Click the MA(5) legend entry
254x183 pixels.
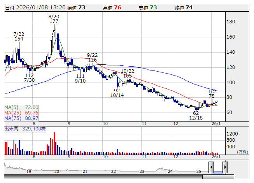click(21, 107)
